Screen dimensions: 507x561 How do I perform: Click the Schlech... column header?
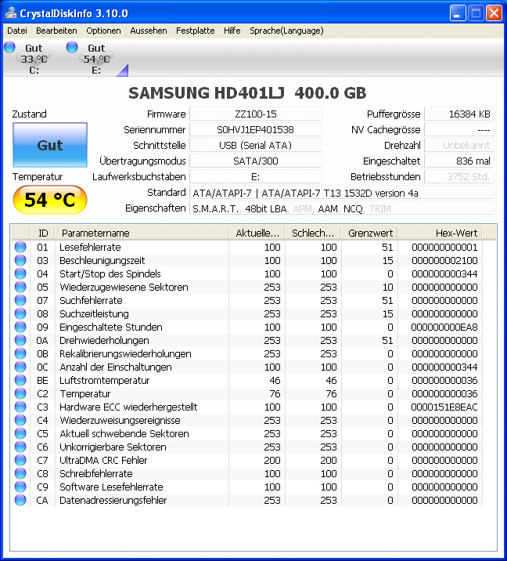point(313,233)
